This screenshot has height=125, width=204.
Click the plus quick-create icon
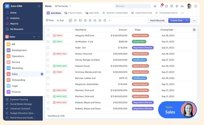pyautogui.click(x=155, y=6)
